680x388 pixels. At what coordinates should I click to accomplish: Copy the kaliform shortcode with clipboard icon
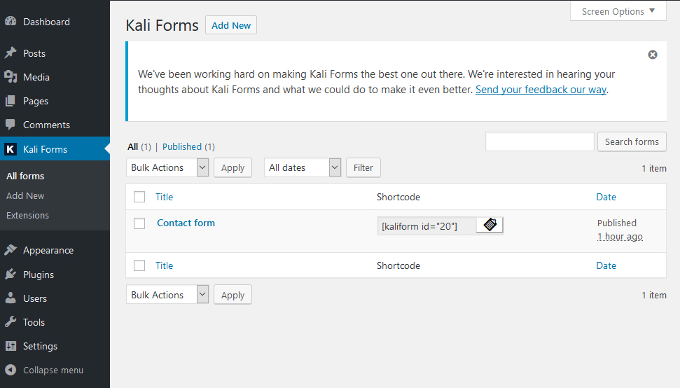[490, 225]
